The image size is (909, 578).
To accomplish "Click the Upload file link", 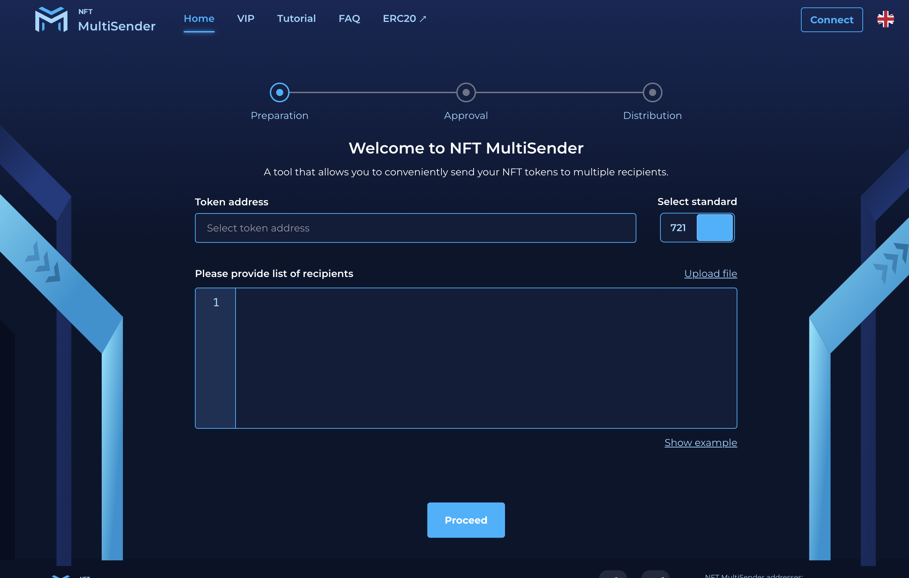I will tap(711, 273).
